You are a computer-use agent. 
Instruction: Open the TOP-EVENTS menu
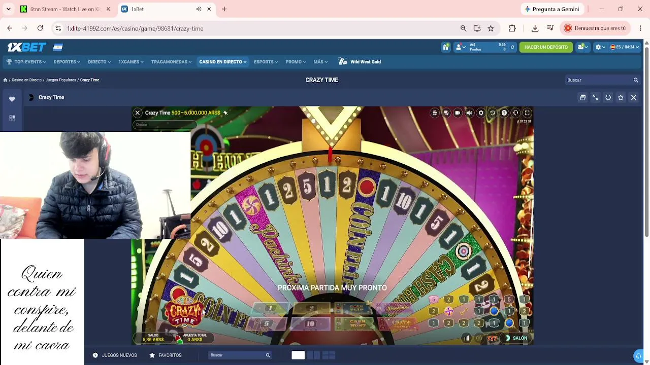coord(26,62)
